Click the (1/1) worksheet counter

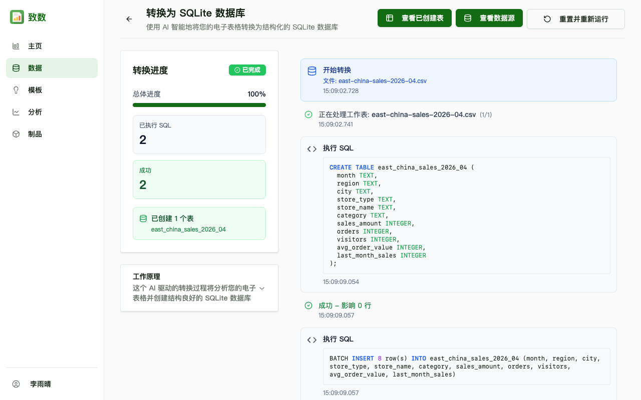pos(486,115)
